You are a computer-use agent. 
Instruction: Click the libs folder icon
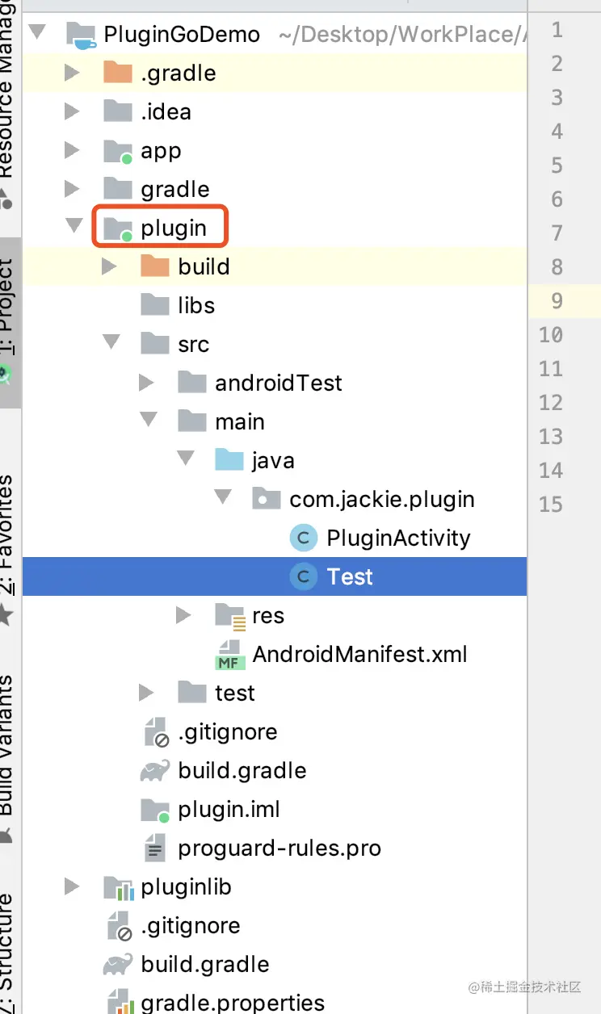coord(155,305)
